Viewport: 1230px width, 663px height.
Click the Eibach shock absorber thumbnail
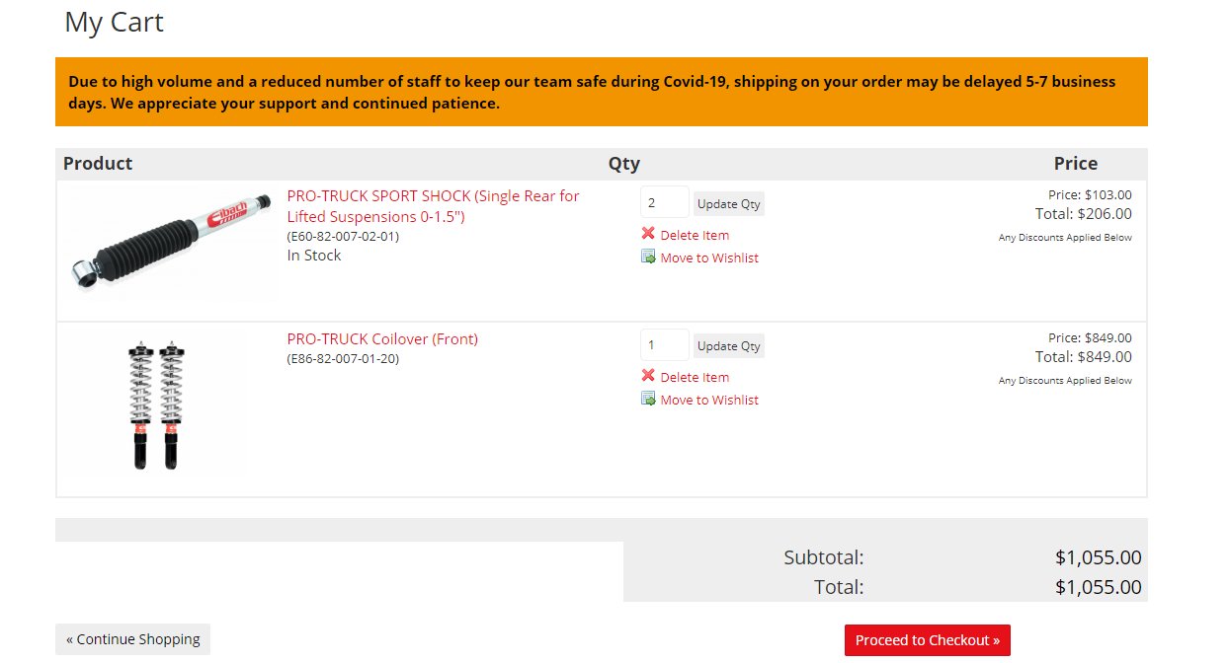coord(171,242)
